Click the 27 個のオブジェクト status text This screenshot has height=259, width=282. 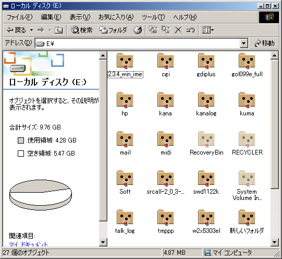26,253
